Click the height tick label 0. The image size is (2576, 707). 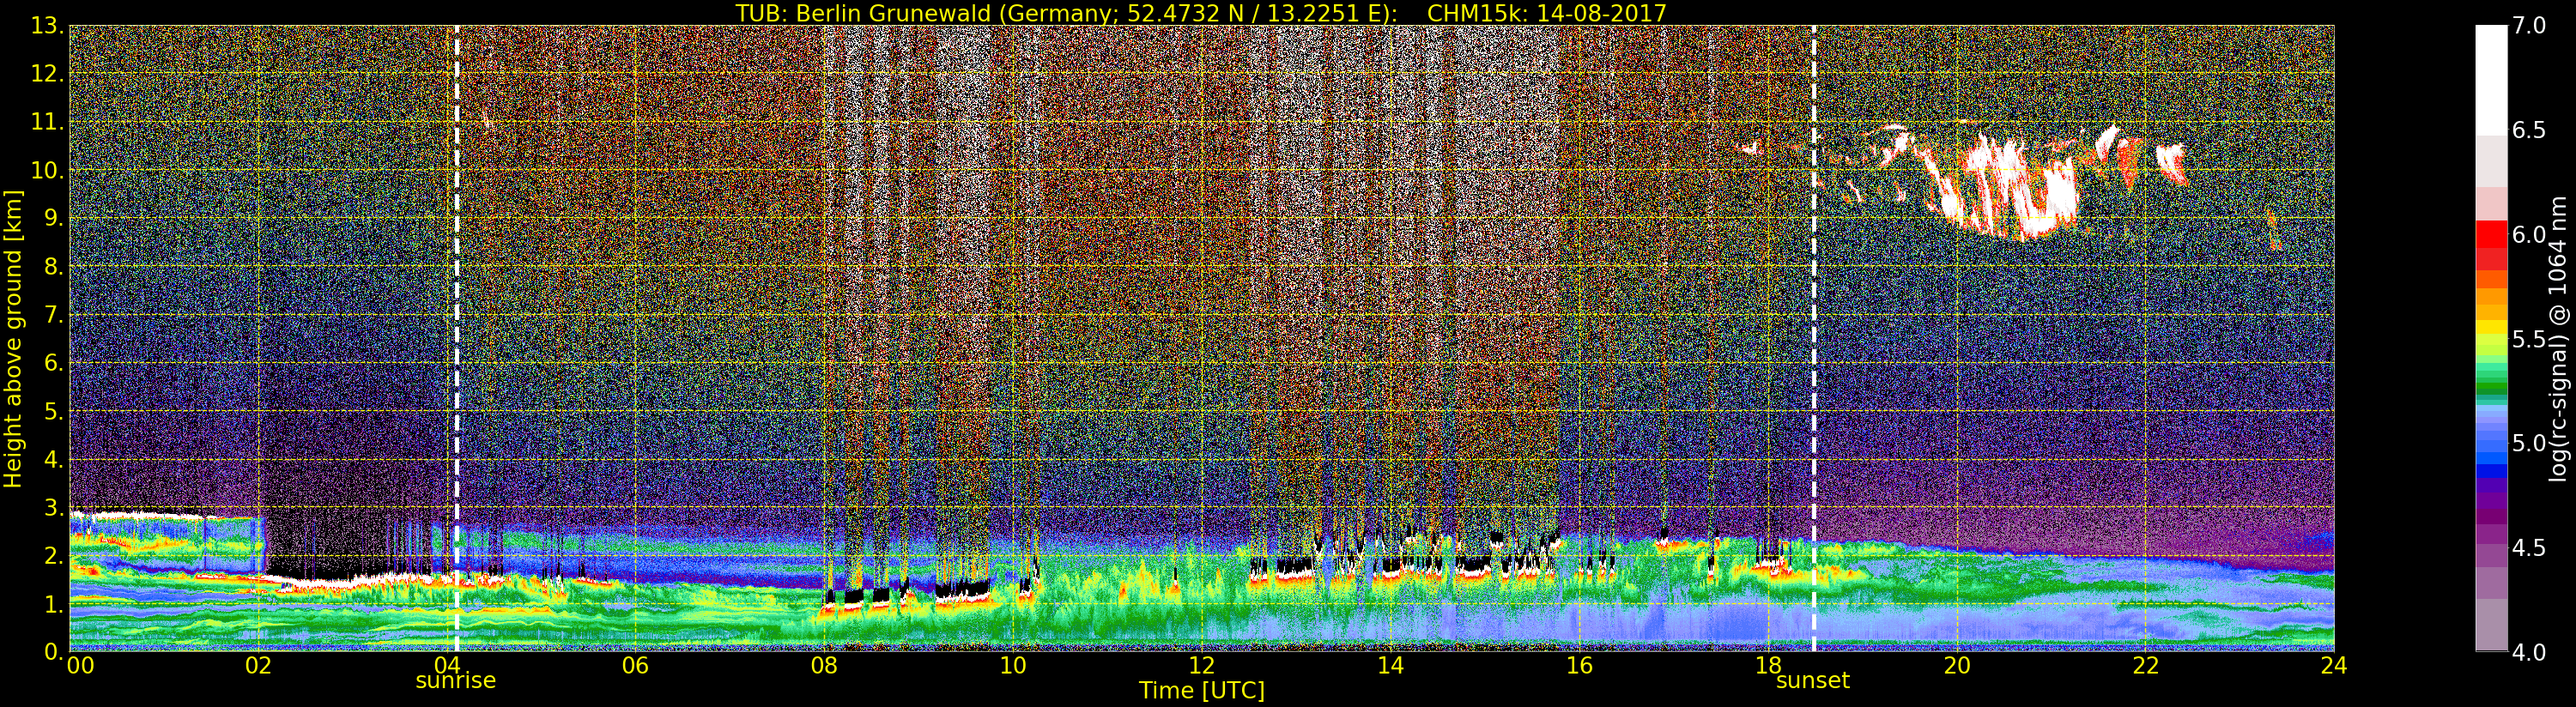tap(54, 651)
